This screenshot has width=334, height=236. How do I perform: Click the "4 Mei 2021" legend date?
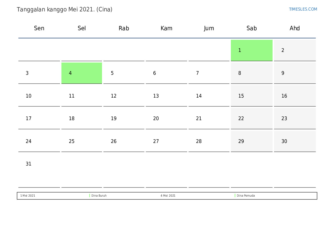click(168, 196)
